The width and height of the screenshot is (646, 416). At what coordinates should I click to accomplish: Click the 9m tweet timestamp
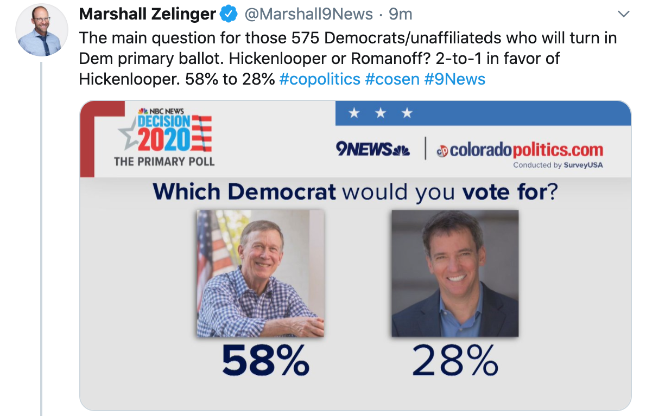point(401,14)
